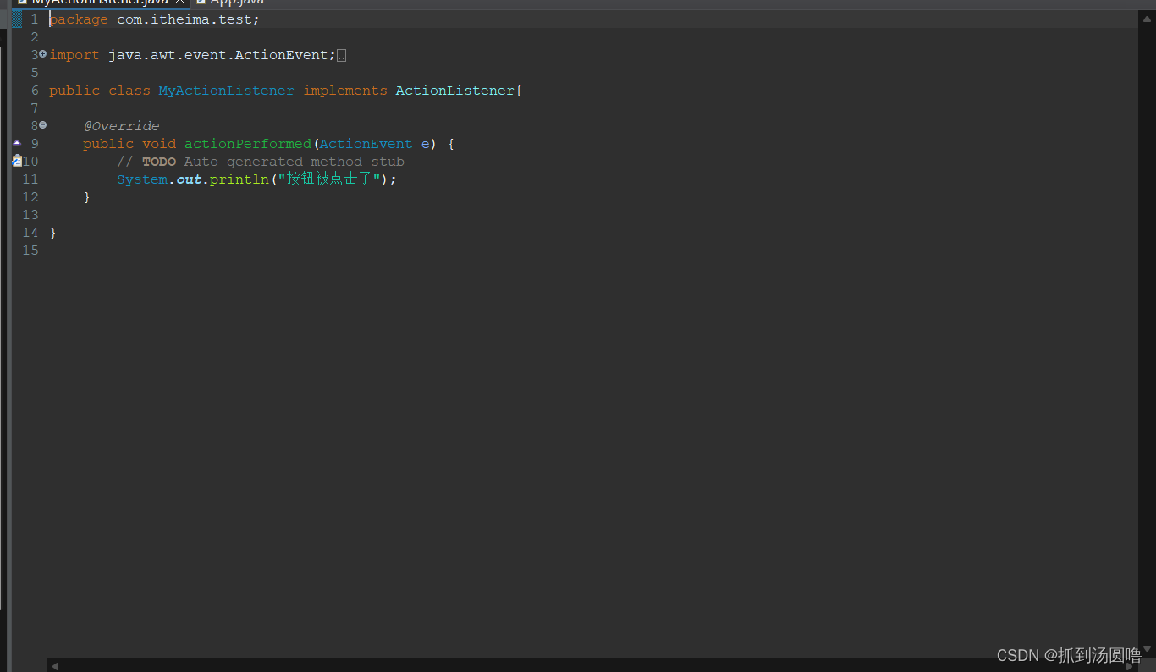Click the vertical scrollbar down arrow
This screenshot has height=672, width=1156.
point(1147,649)
